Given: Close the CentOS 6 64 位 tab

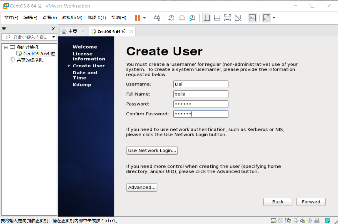Looking at the screenshot, I should pyautogui.click(x=131, y=32).
